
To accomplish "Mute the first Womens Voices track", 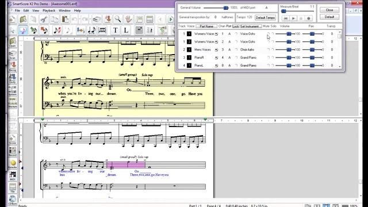I will click(x=269, y=34).
